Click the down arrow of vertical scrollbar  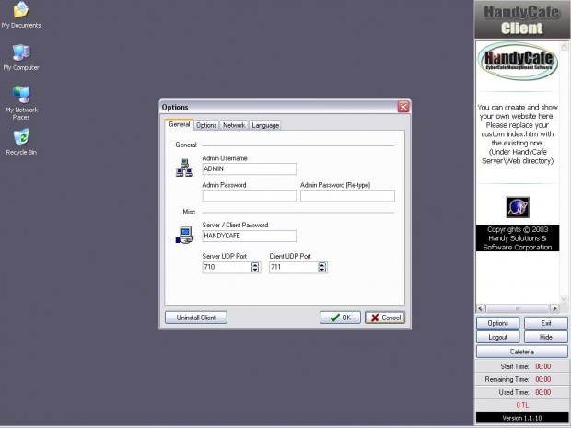click(x=564, y=299)
